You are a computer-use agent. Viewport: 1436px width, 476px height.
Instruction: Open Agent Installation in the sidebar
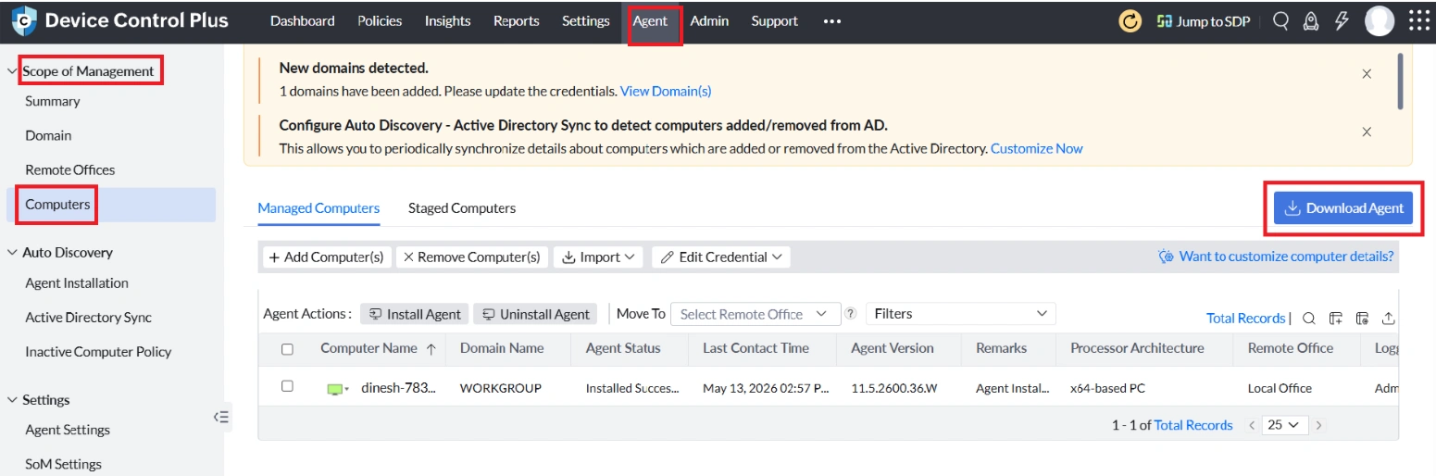[77, 283]
